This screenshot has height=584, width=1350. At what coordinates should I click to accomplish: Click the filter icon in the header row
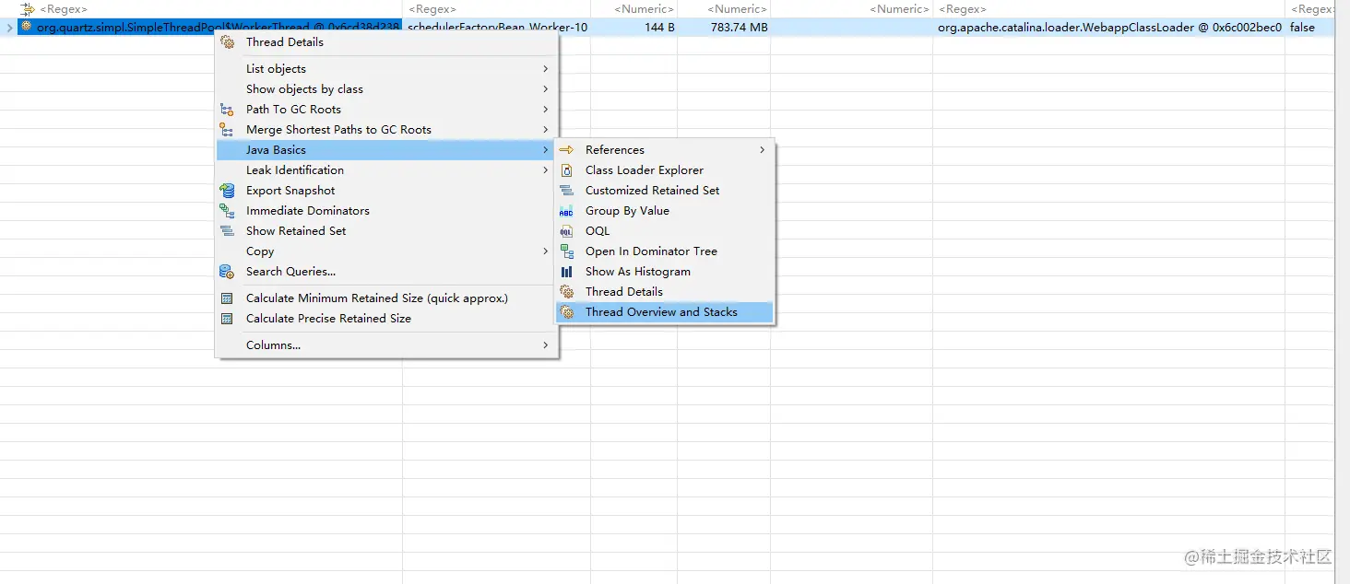27,9
